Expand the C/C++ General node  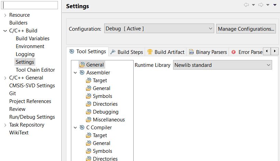tap(5, 78)
